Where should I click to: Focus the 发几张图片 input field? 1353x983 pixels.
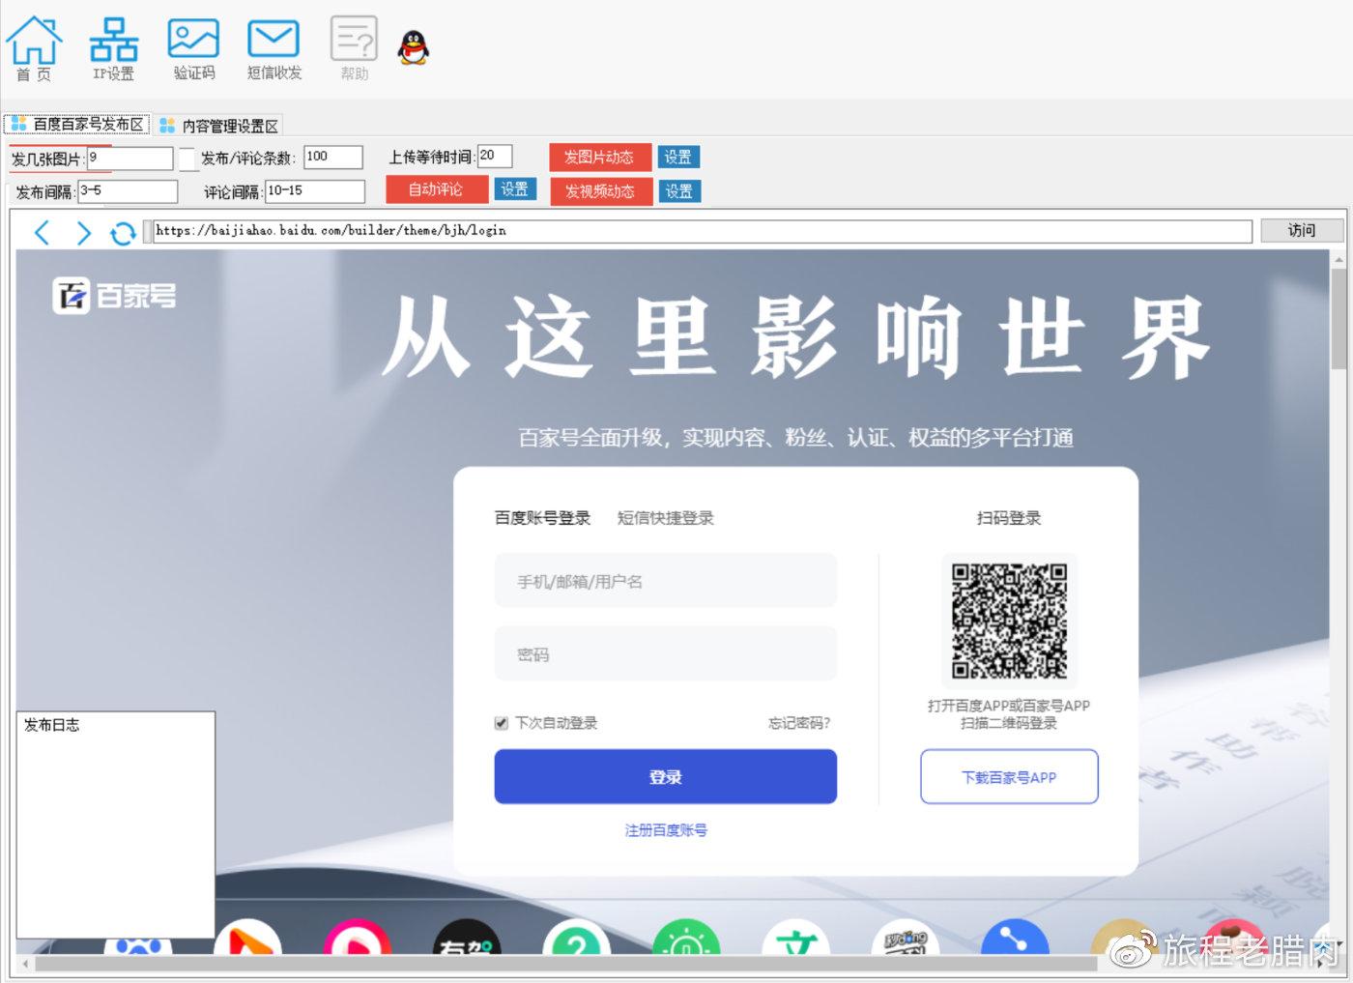tap(130, 159)
